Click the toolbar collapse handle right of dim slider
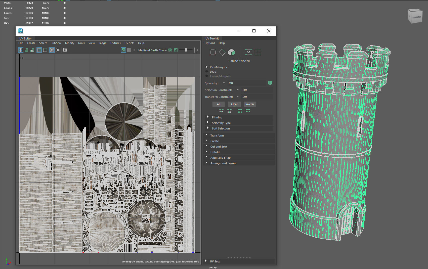This screenshot has height=269, width=428. click(196, 50)
